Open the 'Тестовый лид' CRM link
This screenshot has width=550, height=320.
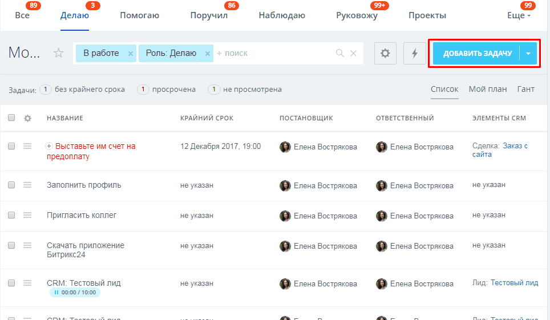coord(514,282)
